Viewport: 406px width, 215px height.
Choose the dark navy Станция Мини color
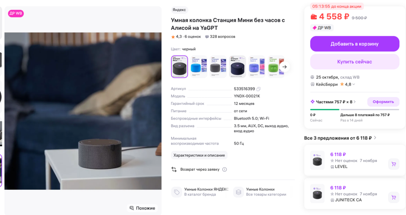(237, 67)
